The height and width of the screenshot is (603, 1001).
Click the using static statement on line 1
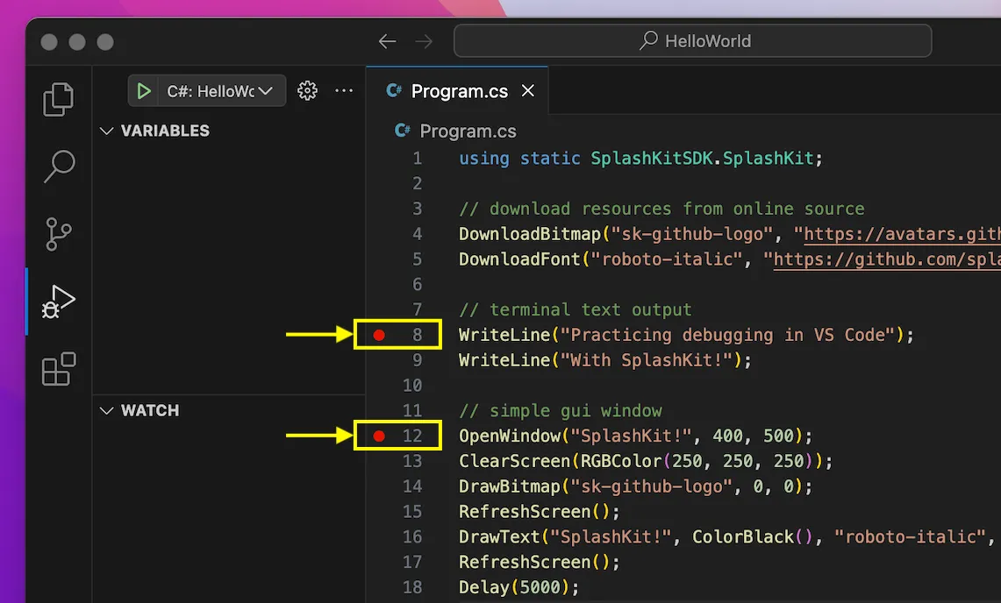click(x=641, y=159)
